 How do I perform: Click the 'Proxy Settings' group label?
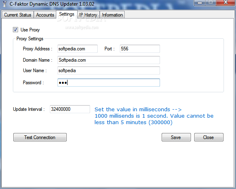30,39
